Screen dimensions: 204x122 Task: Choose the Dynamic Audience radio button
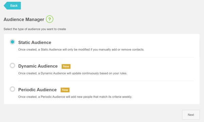[x=13, y=65]
